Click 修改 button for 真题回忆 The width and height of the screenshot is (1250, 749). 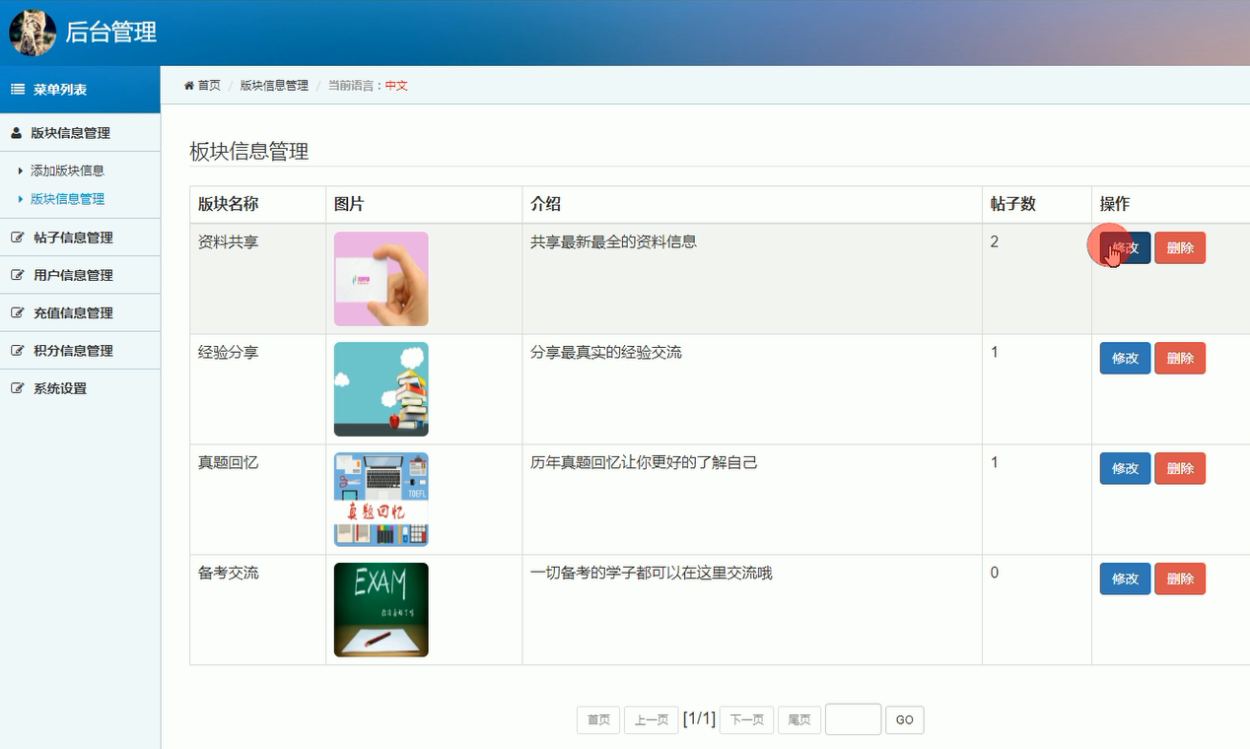1125,469
